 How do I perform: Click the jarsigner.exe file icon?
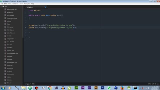coord(5,39)
